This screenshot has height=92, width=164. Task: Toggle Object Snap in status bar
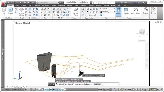pos(40,90)
